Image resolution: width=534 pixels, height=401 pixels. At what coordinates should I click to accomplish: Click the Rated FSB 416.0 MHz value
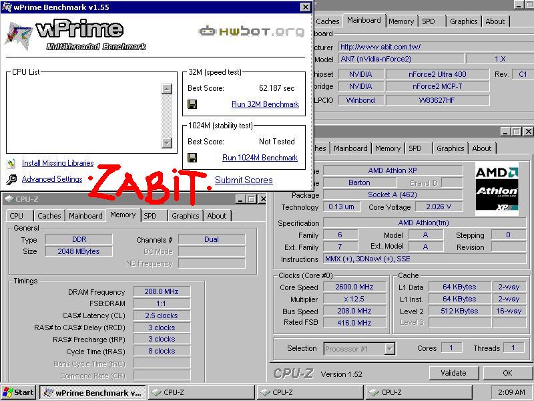point(354,323)
